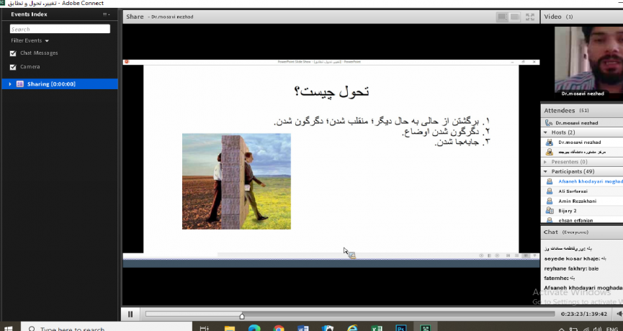623x331 pixels.
Task: Open Excel from the taskbar
Action: [377, 328]
